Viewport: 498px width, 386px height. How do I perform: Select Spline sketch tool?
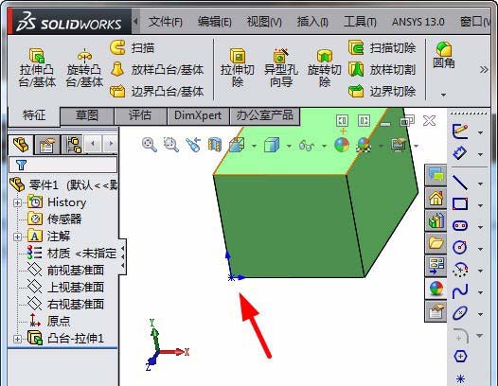tap(459, 291)
